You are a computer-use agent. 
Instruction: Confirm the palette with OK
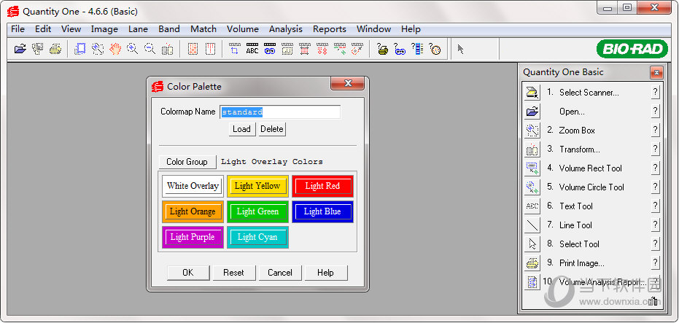[x=188, y=273]
